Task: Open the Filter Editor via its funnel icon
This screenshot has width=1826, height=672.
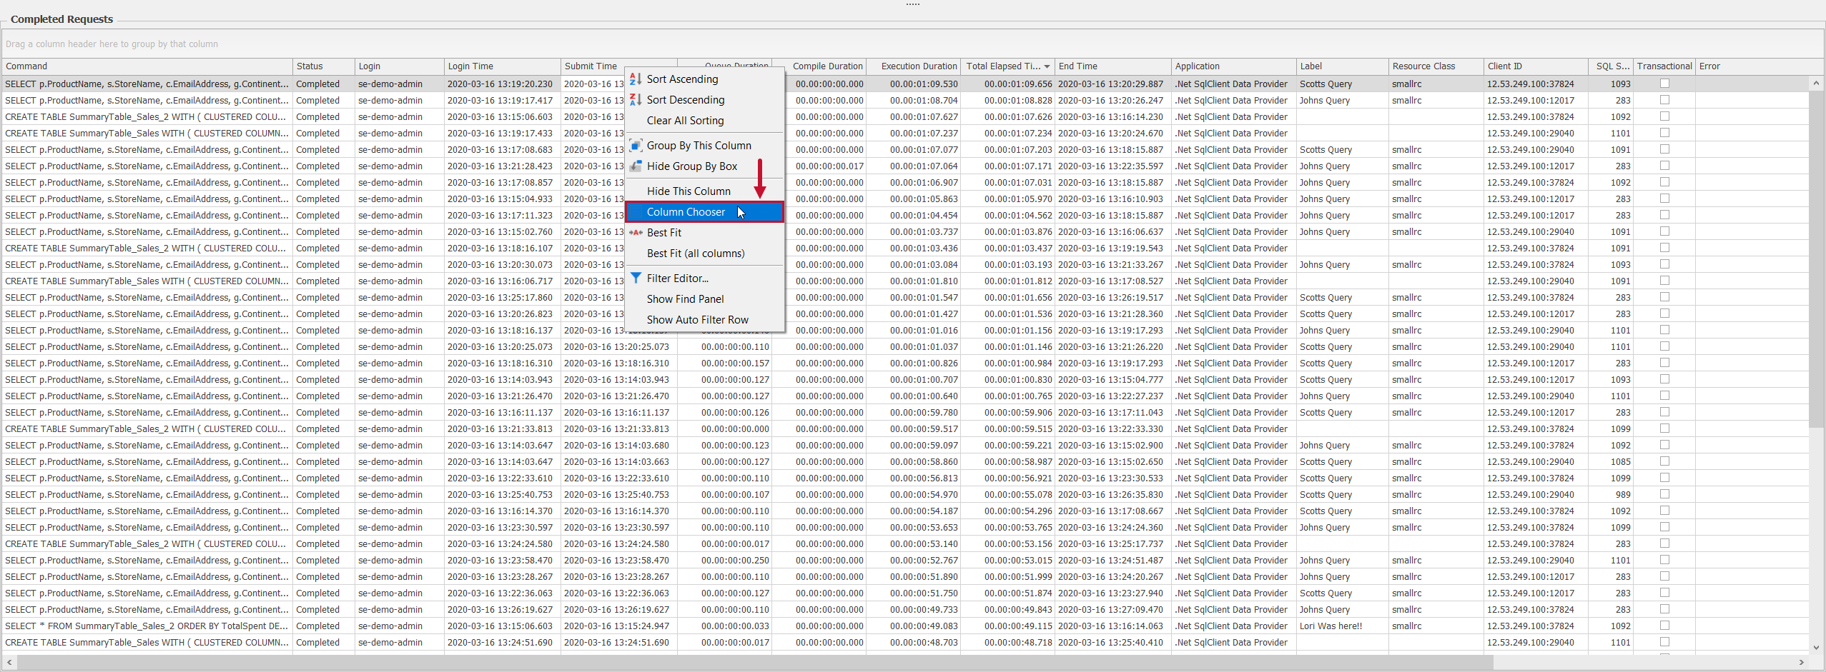Action: pos(635,279)
